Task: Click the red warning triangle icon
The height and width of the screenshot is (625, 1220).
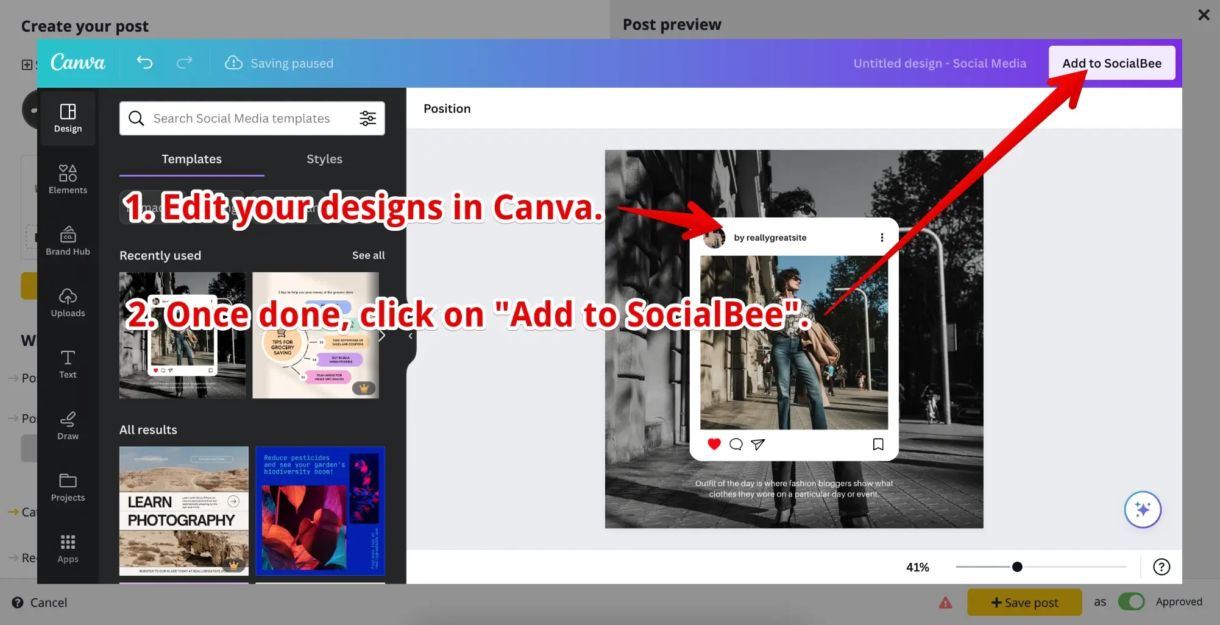Action: click(x=945, y=602)
